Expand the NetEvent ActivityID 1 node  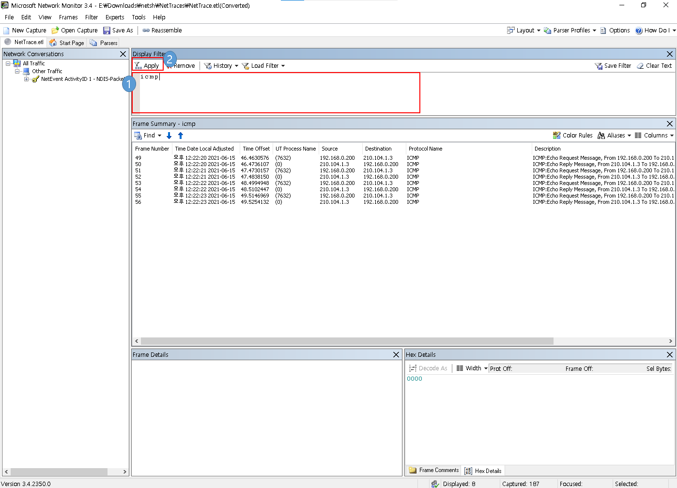tap(26, 79)
